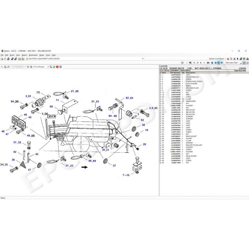The width and height of the screenshot is (249, 249).
Task: Click the red circle icon above diagram
Action: click(x=57, y=67)
